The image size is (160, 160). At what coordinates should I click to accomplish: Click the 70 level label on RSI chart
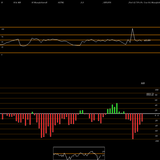(x=2, y=37)
